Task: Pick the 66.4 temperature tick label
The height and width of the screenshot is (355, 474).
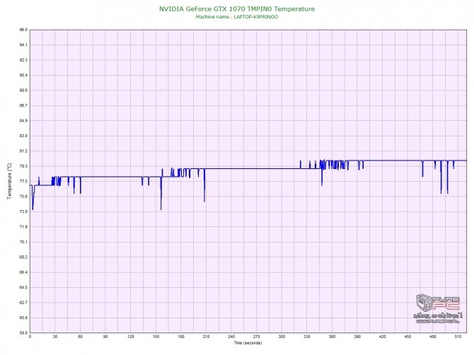Action: (x=23, y=272)
